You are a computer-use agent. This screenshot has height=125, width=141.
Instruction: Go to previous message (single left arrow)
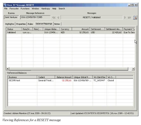(x=58, y=17)
